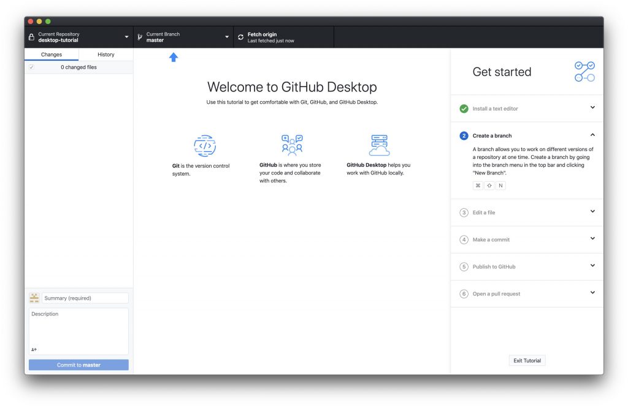Image resolution: width=628 pixels, height=407 pixels.
Task: Expand the Open a pull request step chevron
Action: (592, 293)
